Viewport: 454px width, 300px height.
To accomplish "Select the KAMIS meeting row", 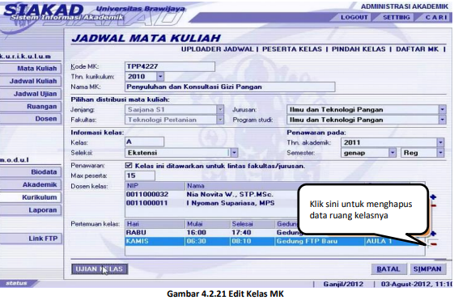I will pos(275,241).
